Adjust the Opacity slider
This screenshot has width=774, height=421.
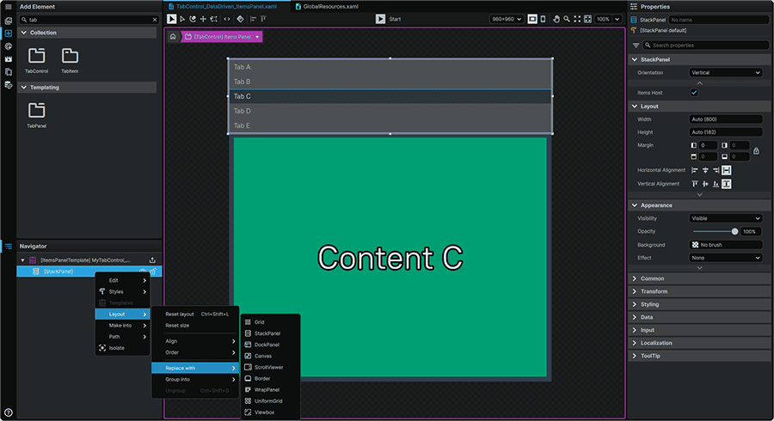point(715,231)
